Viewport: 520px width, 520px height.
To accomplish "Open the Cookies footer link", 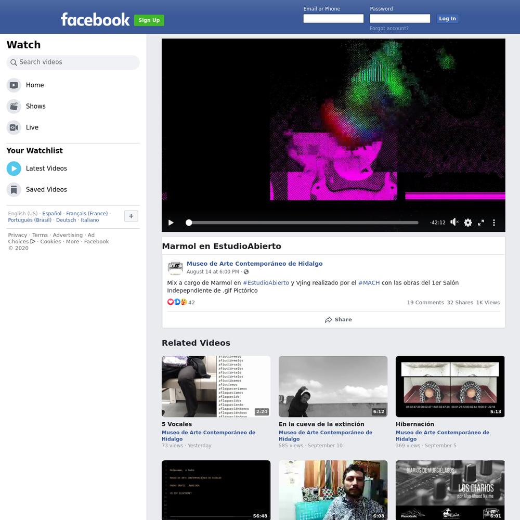I will 50,242.
